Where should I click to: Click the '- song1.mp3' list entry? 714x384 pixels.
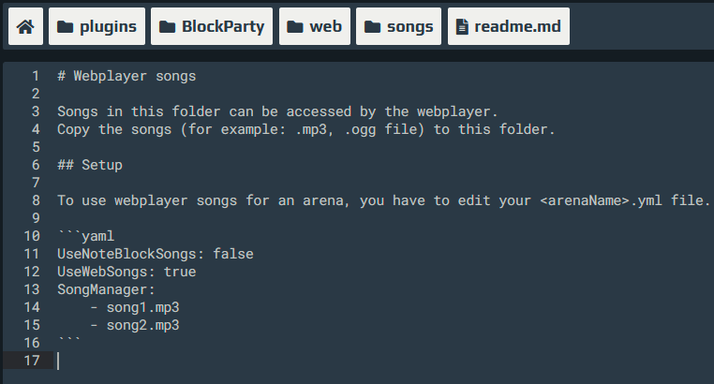(x=135, y=307)
